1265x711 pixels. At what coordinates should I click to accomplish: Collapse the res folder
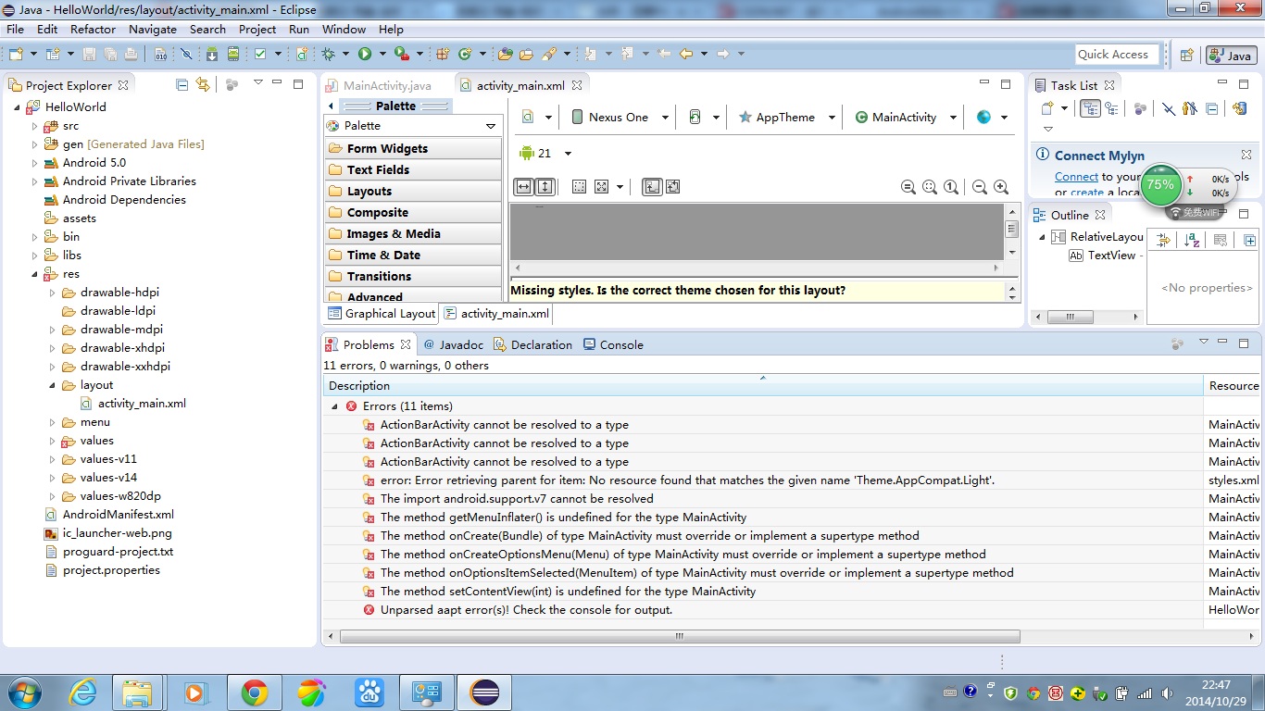point(35,274)
